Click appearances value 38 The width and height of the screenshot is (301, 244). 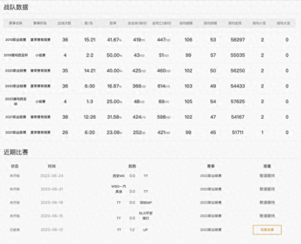pos(65,117)
